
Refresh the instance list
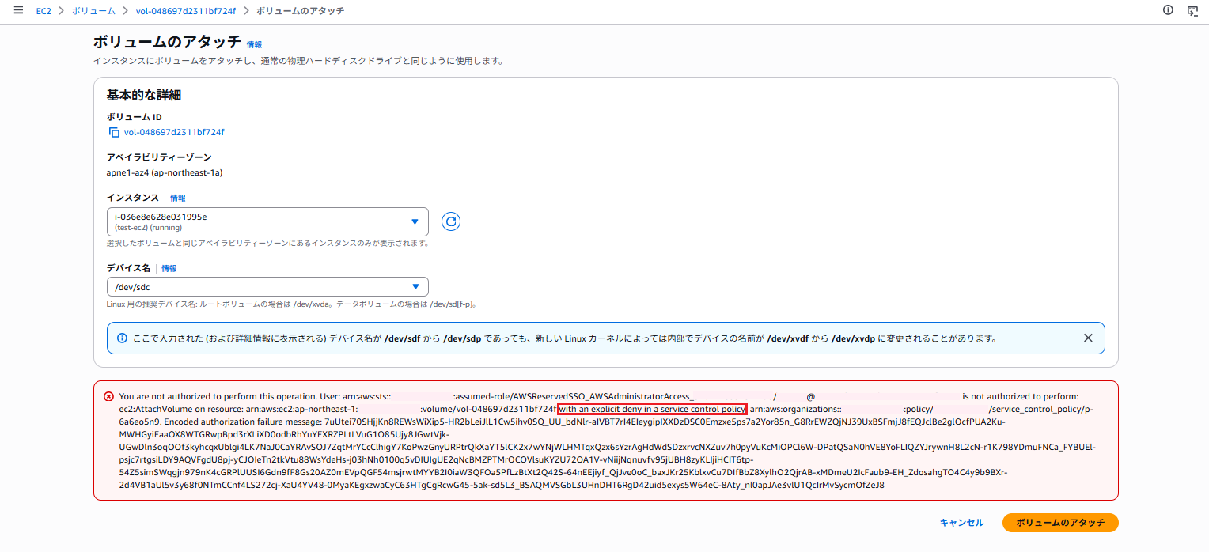point(451,221)
